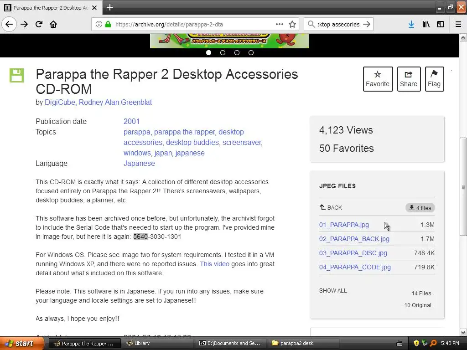
Task: Open the Windows start button
Action: [21, 343]
